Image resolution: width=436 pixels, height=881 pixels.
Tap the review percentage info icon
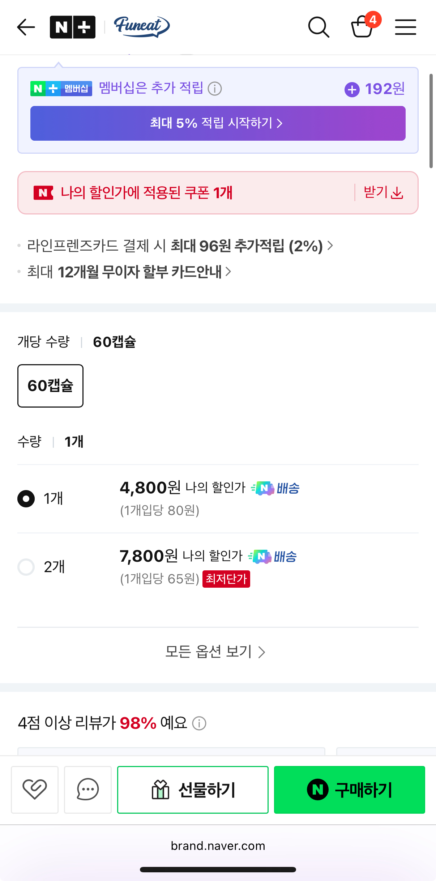(x=199, y=723)
